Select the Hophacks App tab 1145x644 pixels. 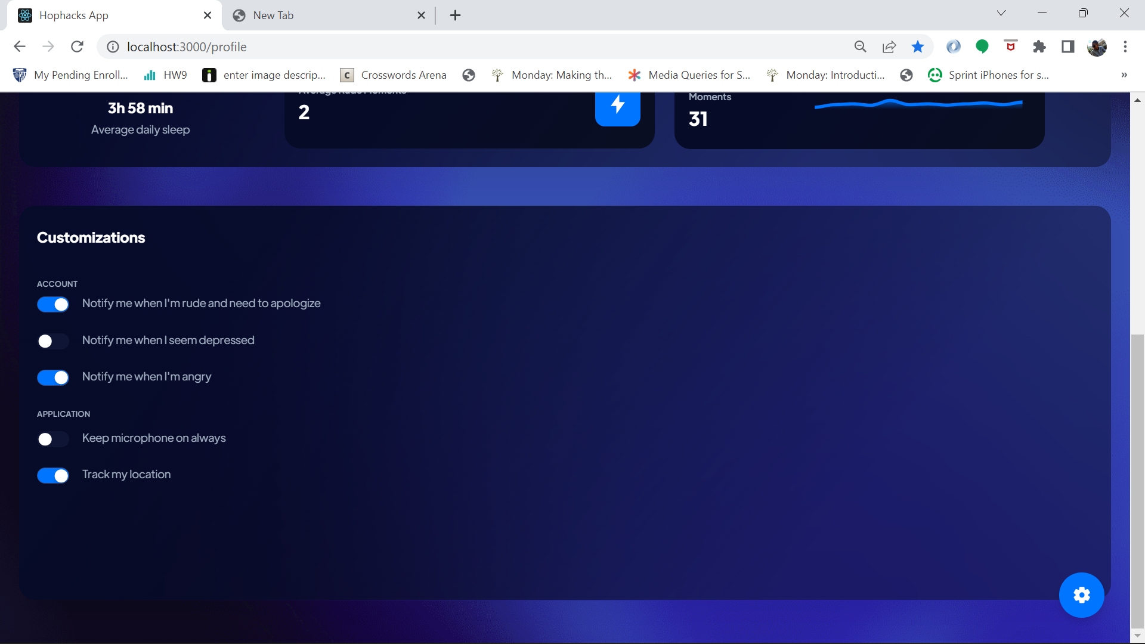[x=107, y=16]
